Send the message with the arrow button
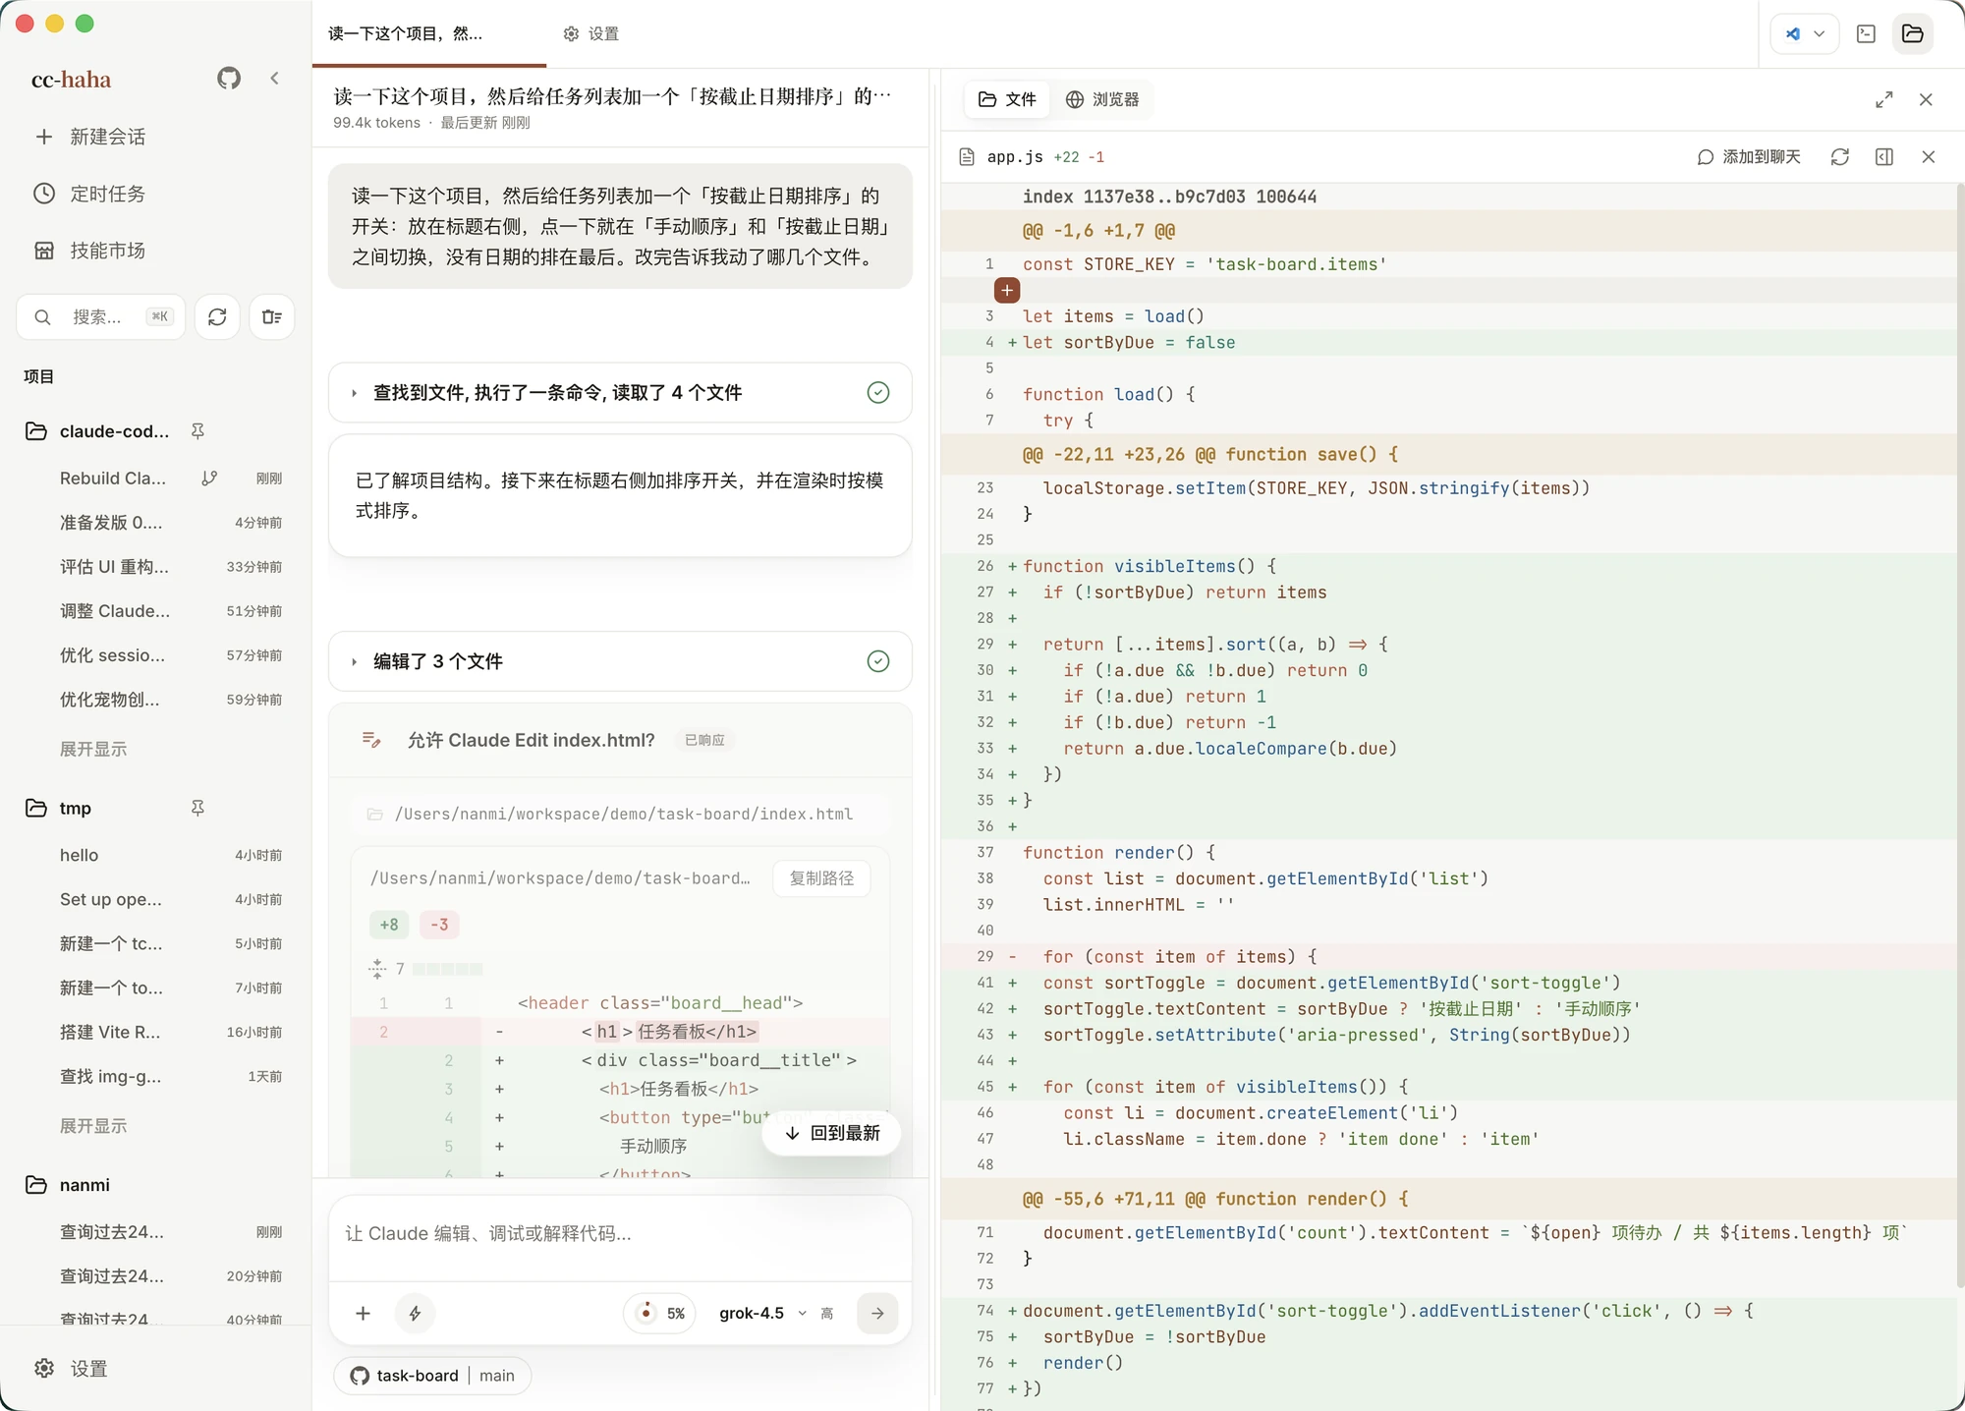This screenshot has width=1965, height=1411. click(877, 1313)
